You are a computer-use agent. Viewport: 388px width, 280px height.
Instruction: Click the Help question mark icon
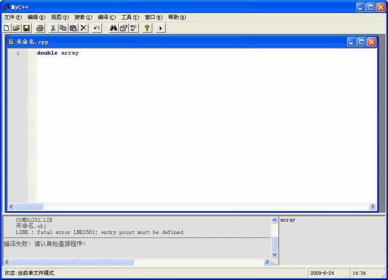(147, 28)
